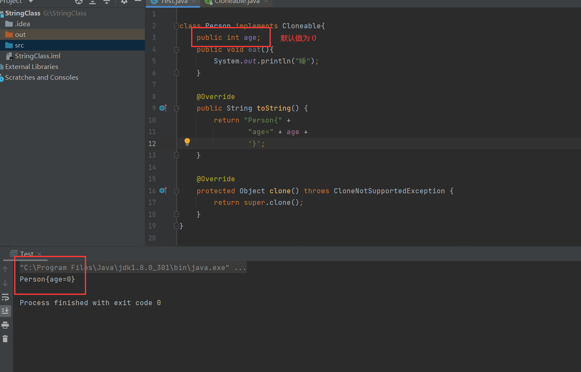Click the fold end marker on line 13
Screen dimensions: 581x372
point(177,155)
